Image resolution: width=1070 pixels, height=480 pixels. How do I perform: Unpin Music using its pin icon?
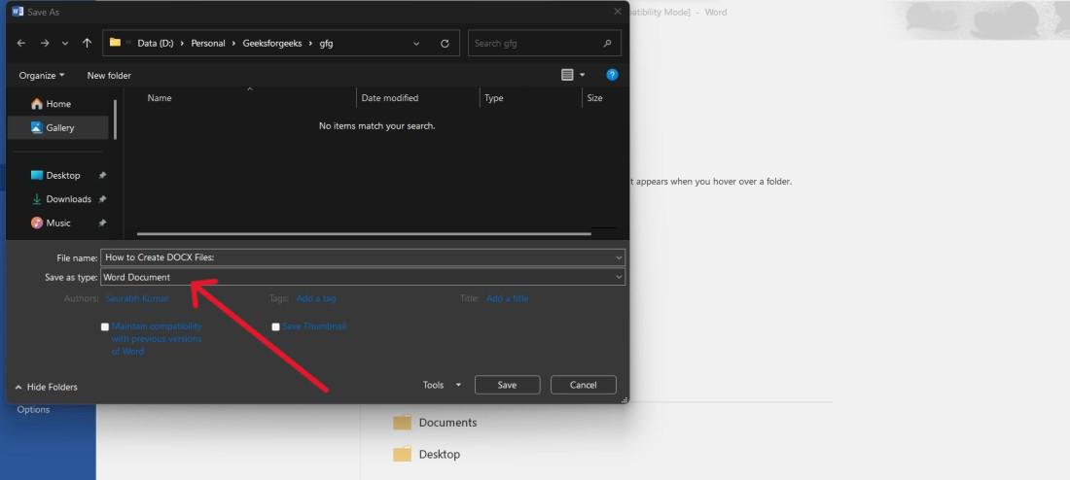(102, 223)
